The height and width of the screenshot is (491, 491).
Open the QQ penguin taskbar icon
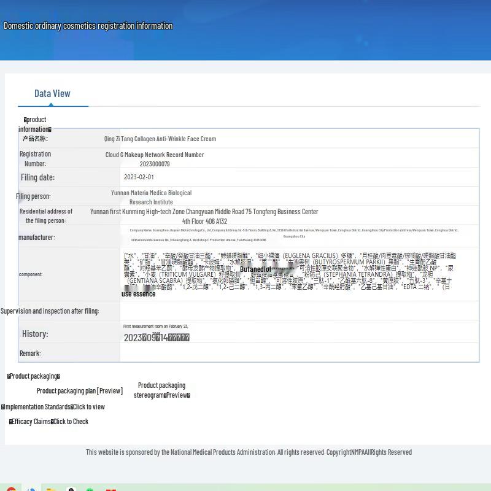[x=71, y=489]
